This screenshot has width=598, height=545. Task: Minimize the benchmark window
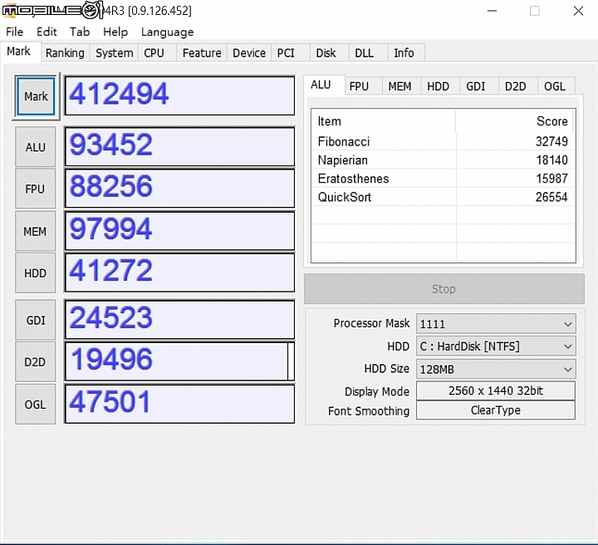[493, 11]
